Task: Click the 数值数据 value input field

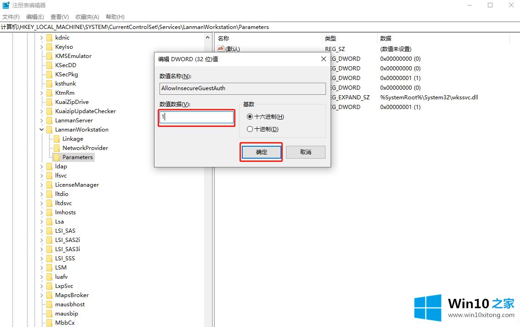Action: click(x=196, y=117)
